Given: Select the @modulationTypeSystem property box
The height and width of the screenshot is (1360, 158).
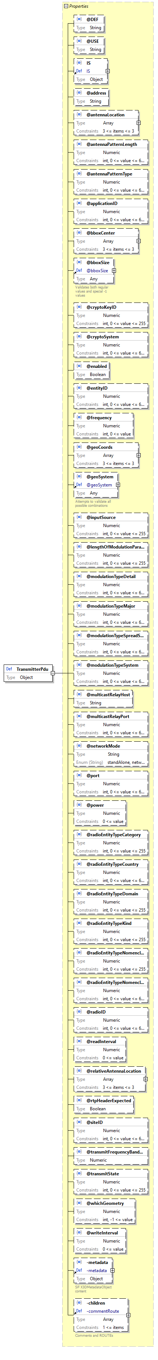Looking at the screenshot, I should (x=111, y=673).
